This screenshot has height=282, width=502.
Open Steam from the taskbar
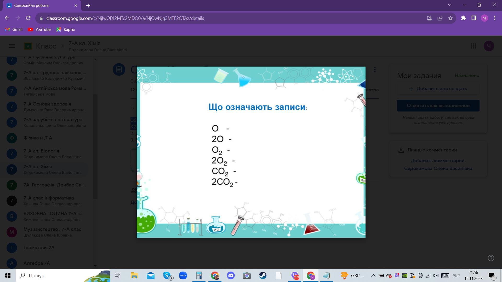[263, 275]
